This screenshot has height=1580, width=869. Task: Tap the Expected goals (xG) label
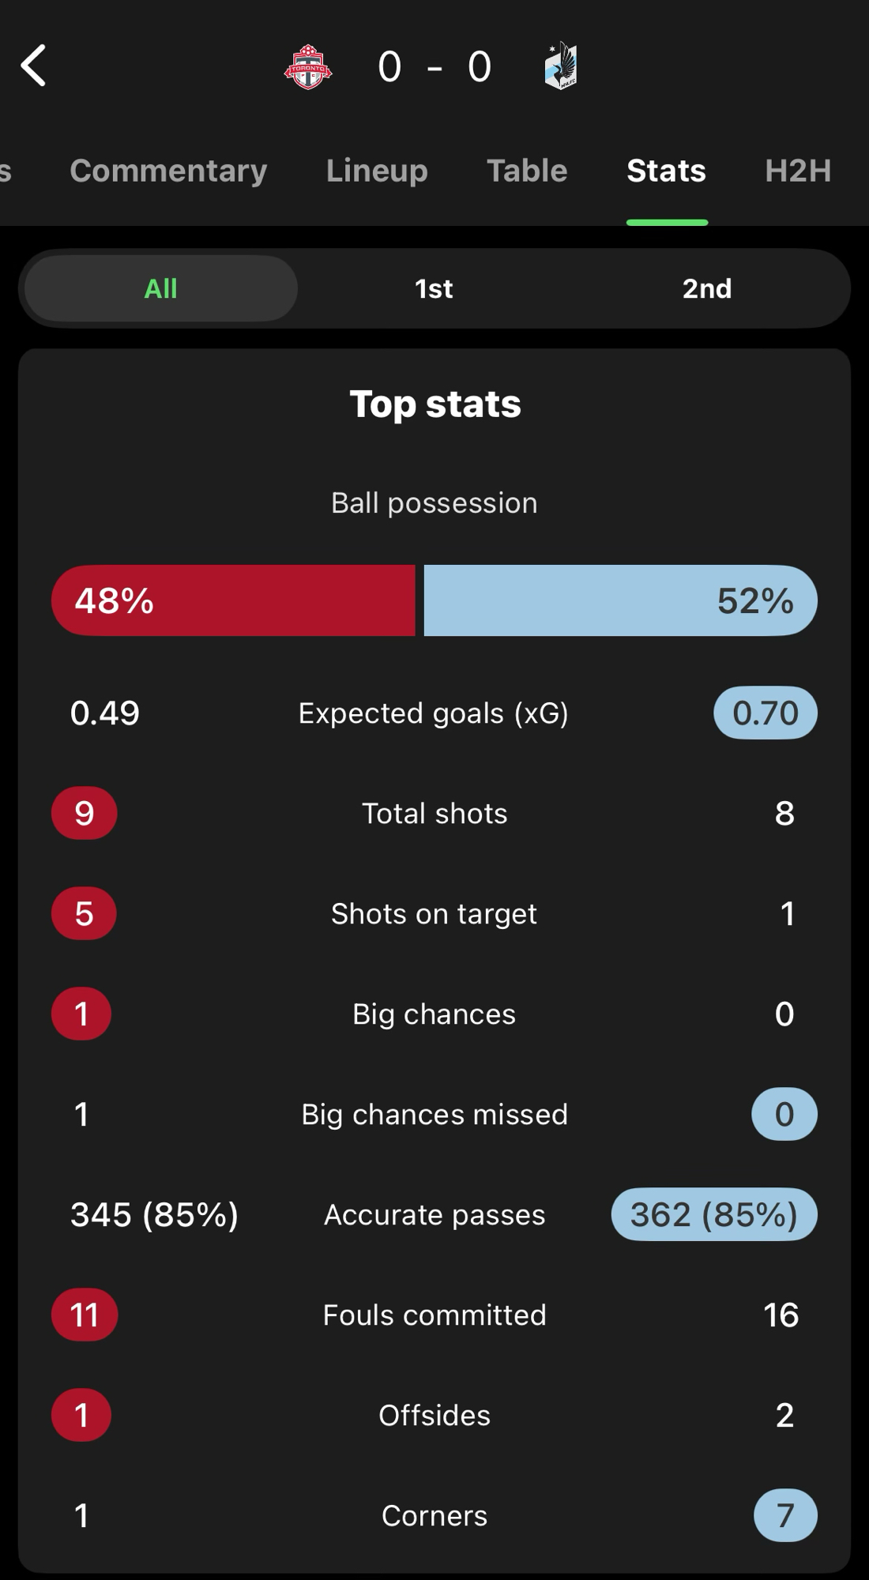click(433, 713)
